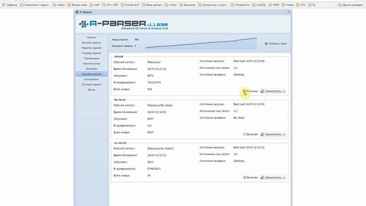Image resolution: width=366 pixels, height=206 pixels.
Task: Click the green plus Добавить чекер icon
Action: (x=266, y=43)
